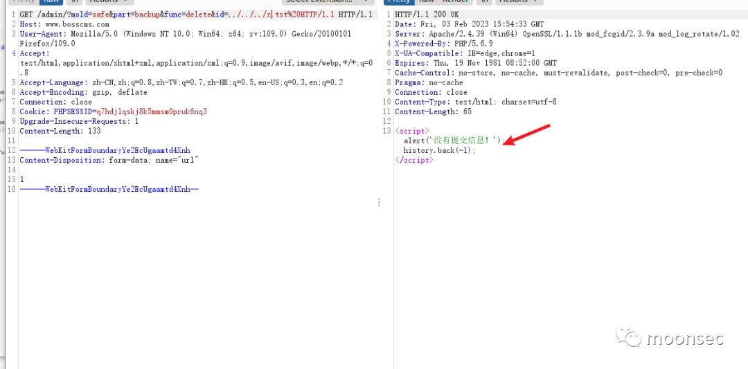Click the Date: Fri, 03 Feb 2023 header
The width and height of the screenshot is (748, 369).
(x=470, y=24)
